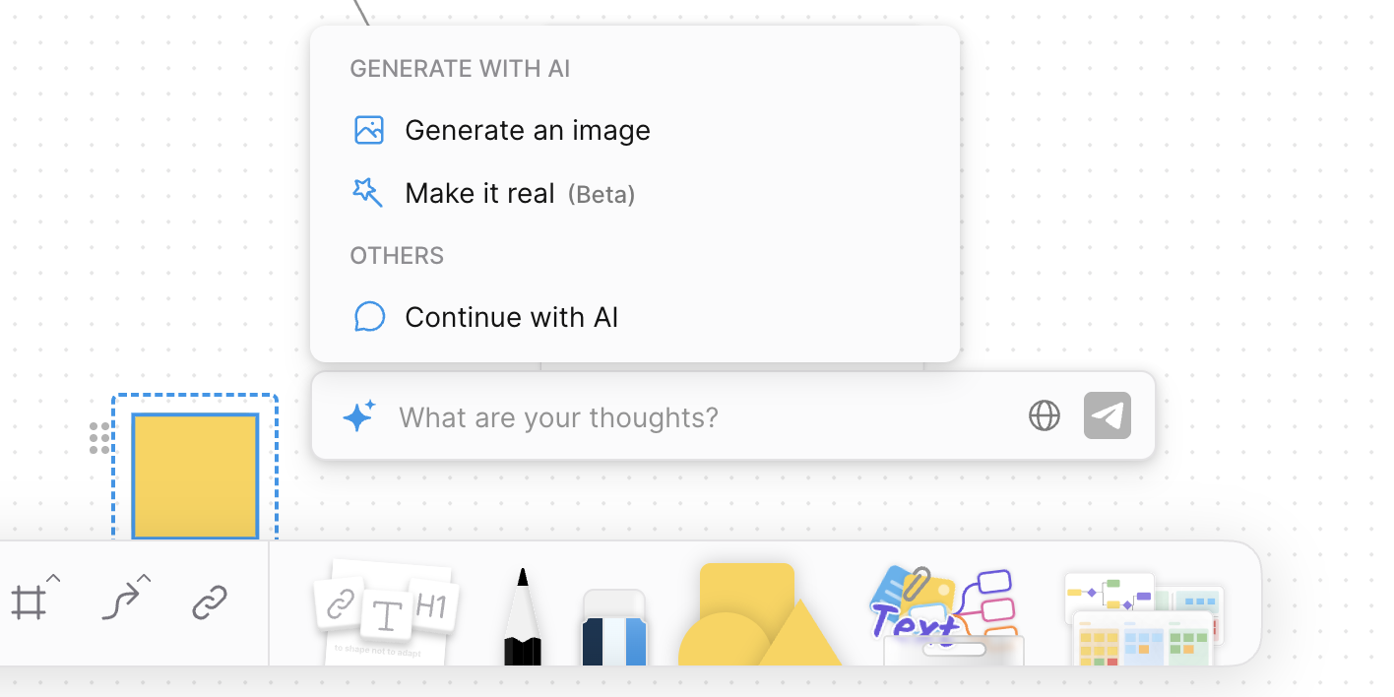Screen dimensions: 1394x697
Task: Open the Note cards tool
Action: point(387,611)
